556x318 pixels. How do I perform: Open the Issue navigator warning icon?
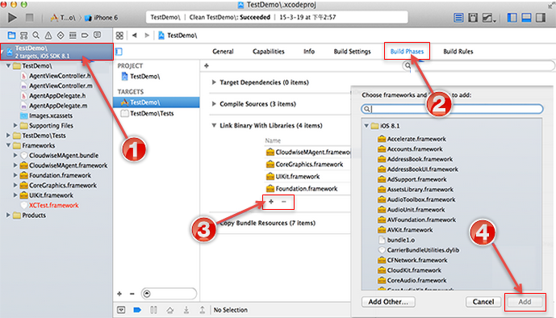click(x=48, y=36)
